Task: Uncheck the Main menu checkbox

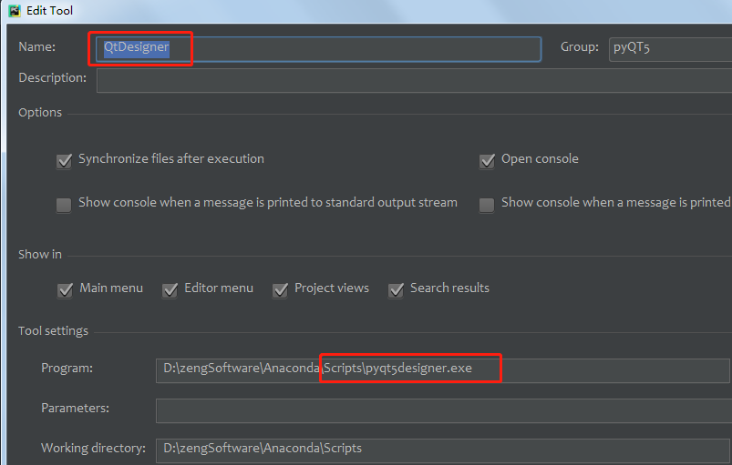Action: pos(65,289)
